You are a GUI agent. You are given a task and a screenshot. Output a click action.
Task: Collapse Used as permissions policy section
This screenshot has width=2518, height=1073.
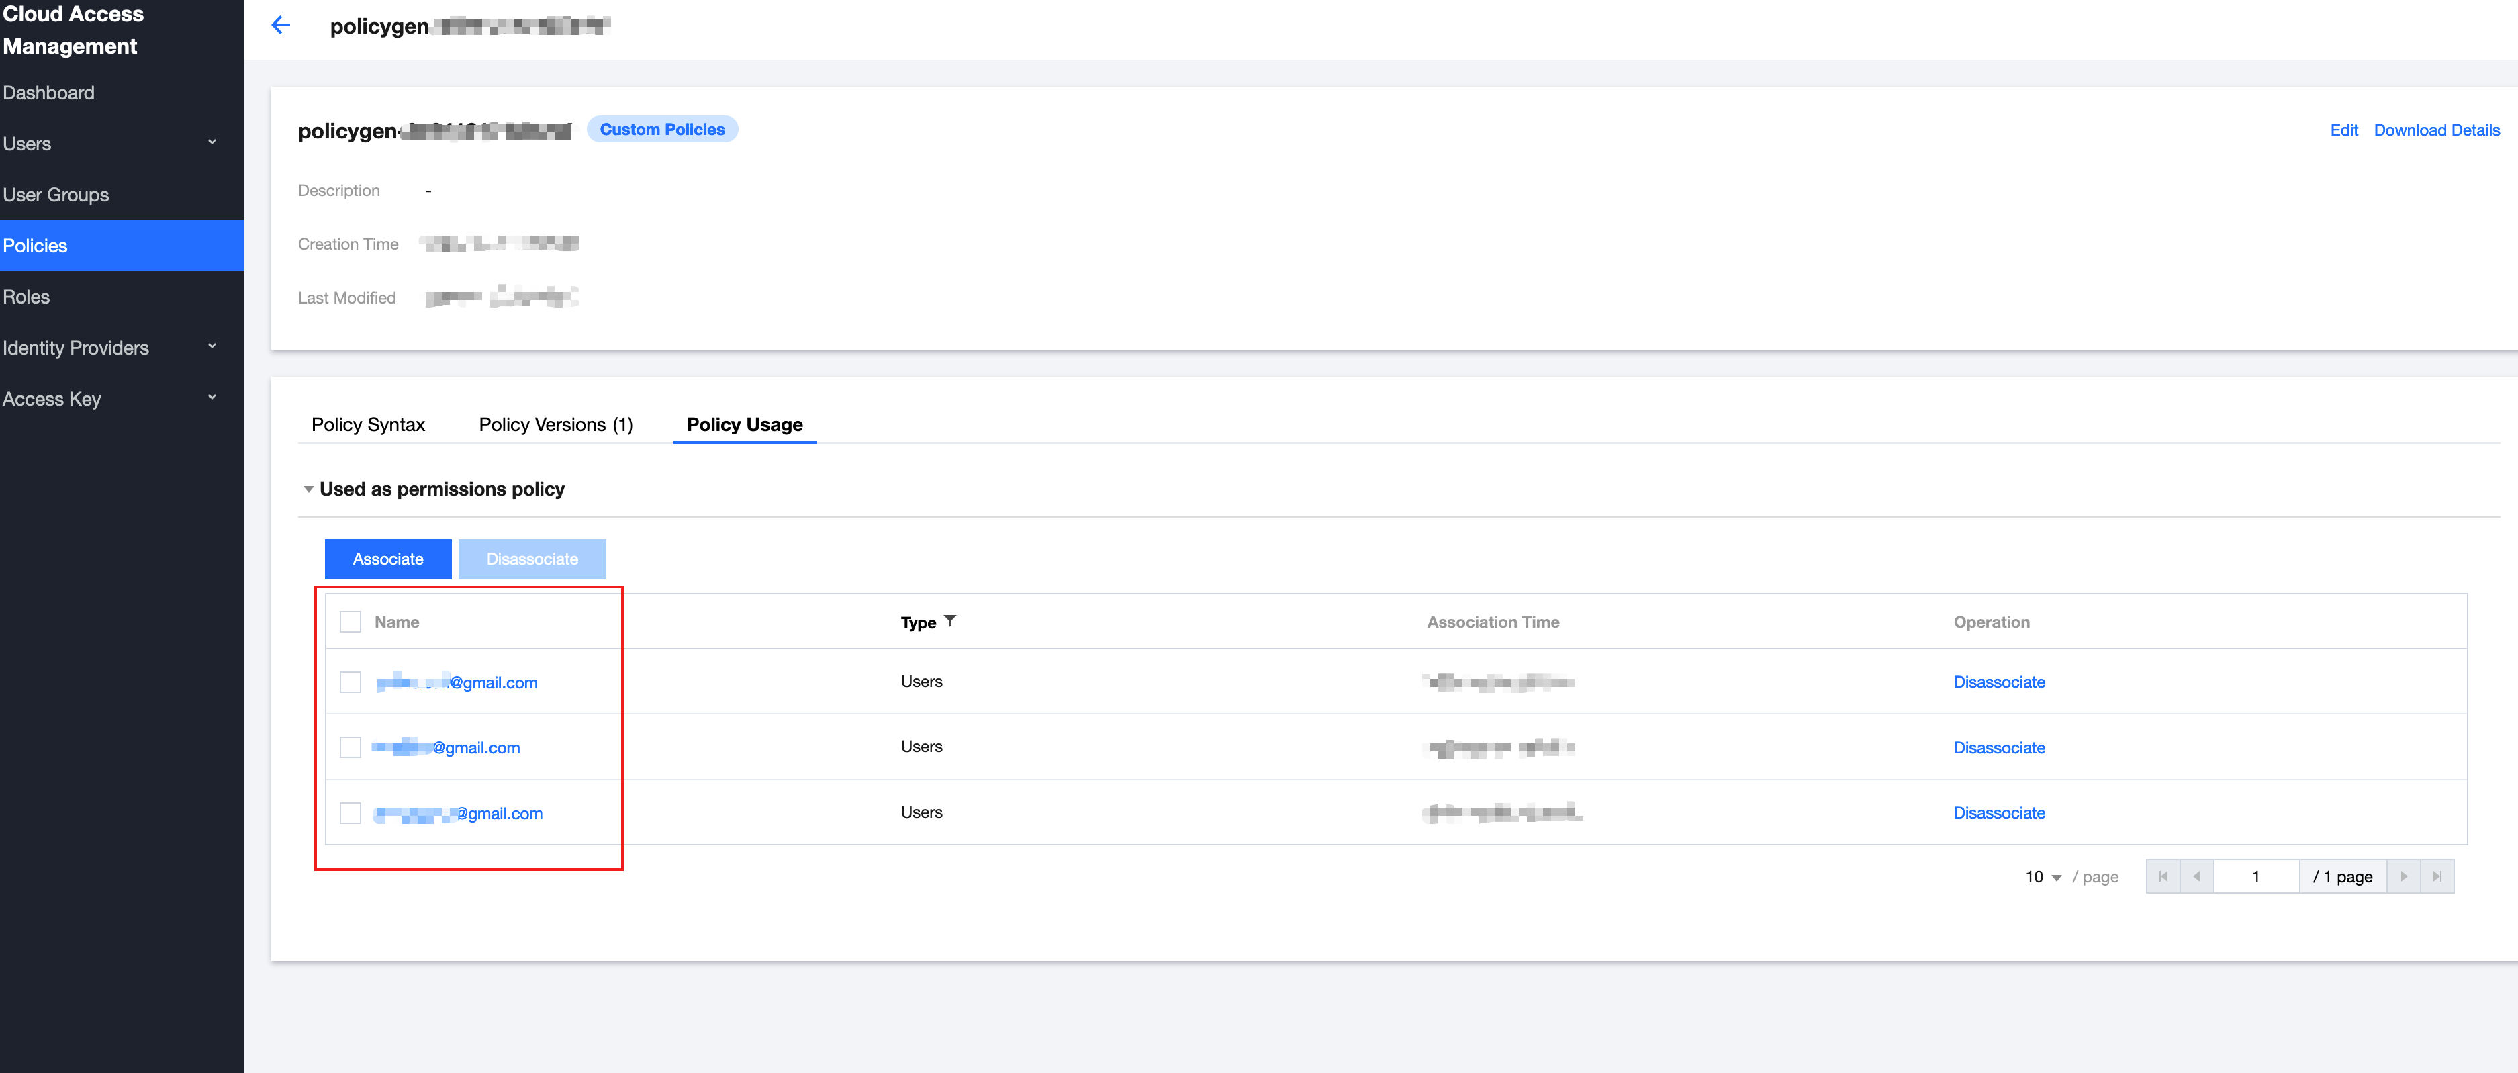coord(308,489)
